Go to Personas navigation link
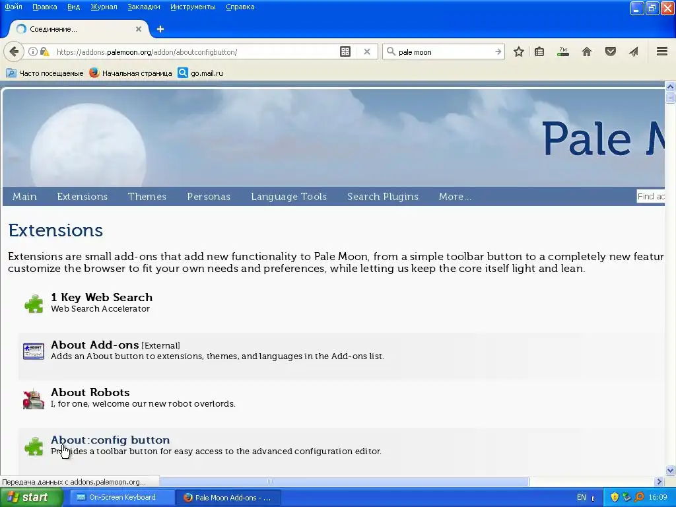 click(x=209, y=197)
